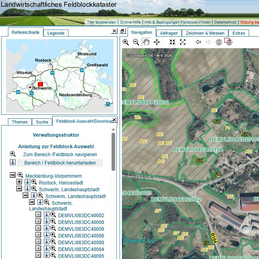The image size is (259, 259).
Task: Open the Themen tab
Action: click(20, 122)
